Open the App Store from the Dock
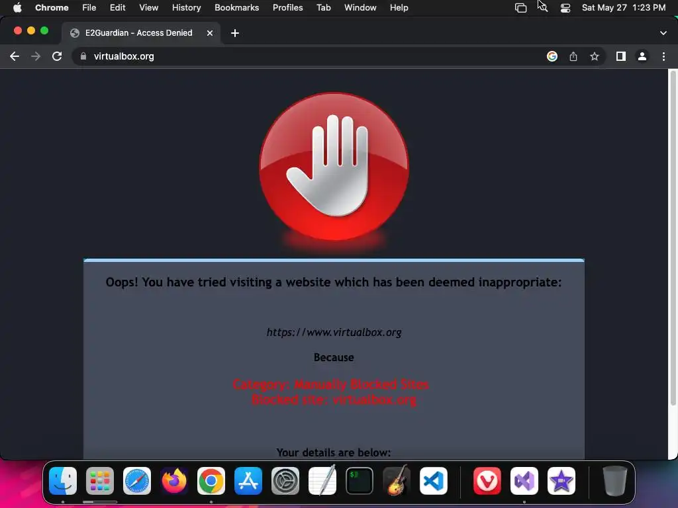 click(248, 481)
